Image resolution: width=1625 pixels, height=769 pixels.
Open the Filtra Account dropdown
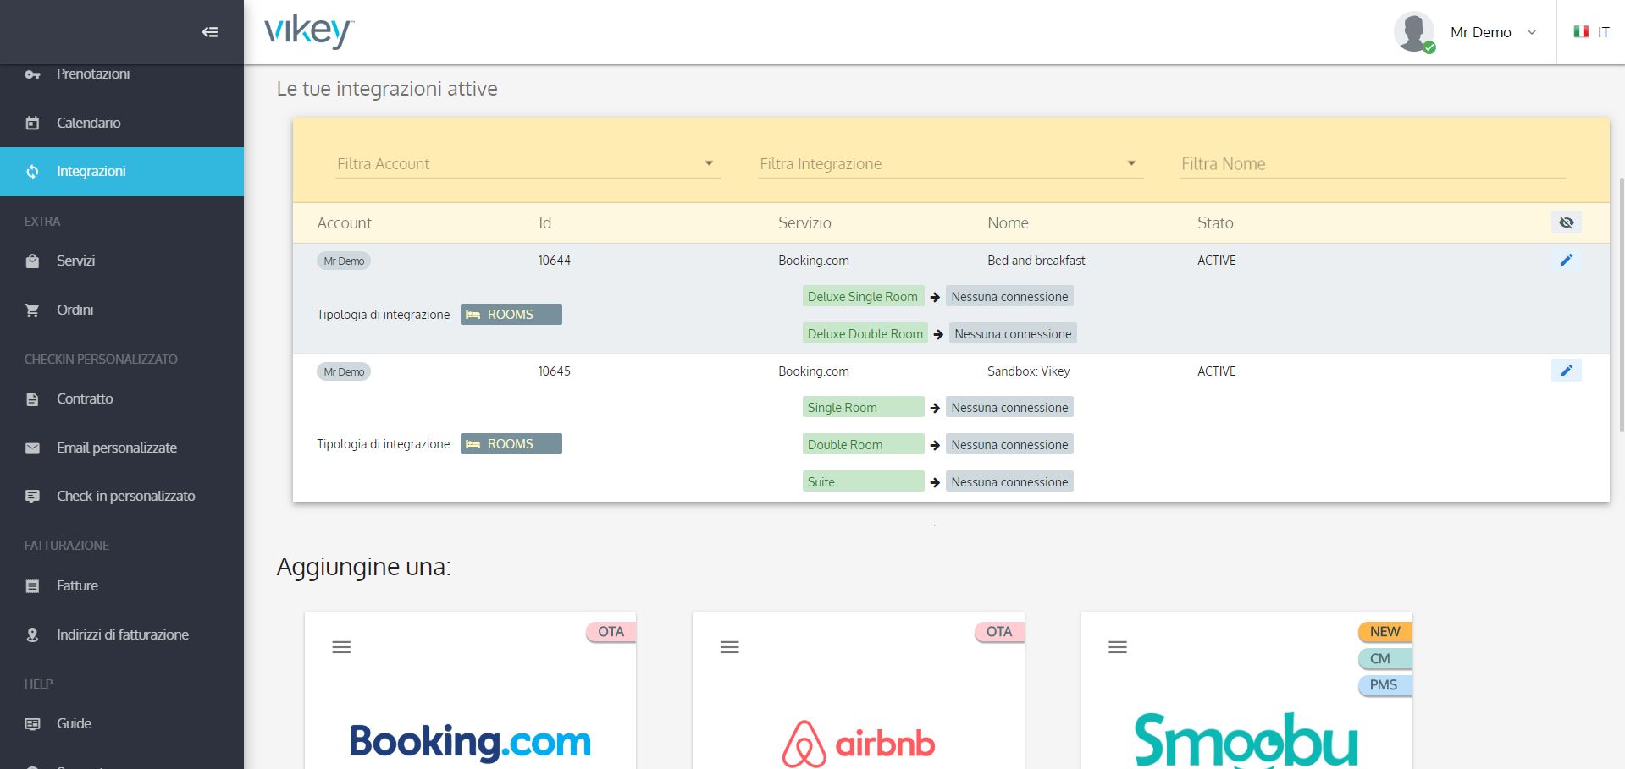528,163
